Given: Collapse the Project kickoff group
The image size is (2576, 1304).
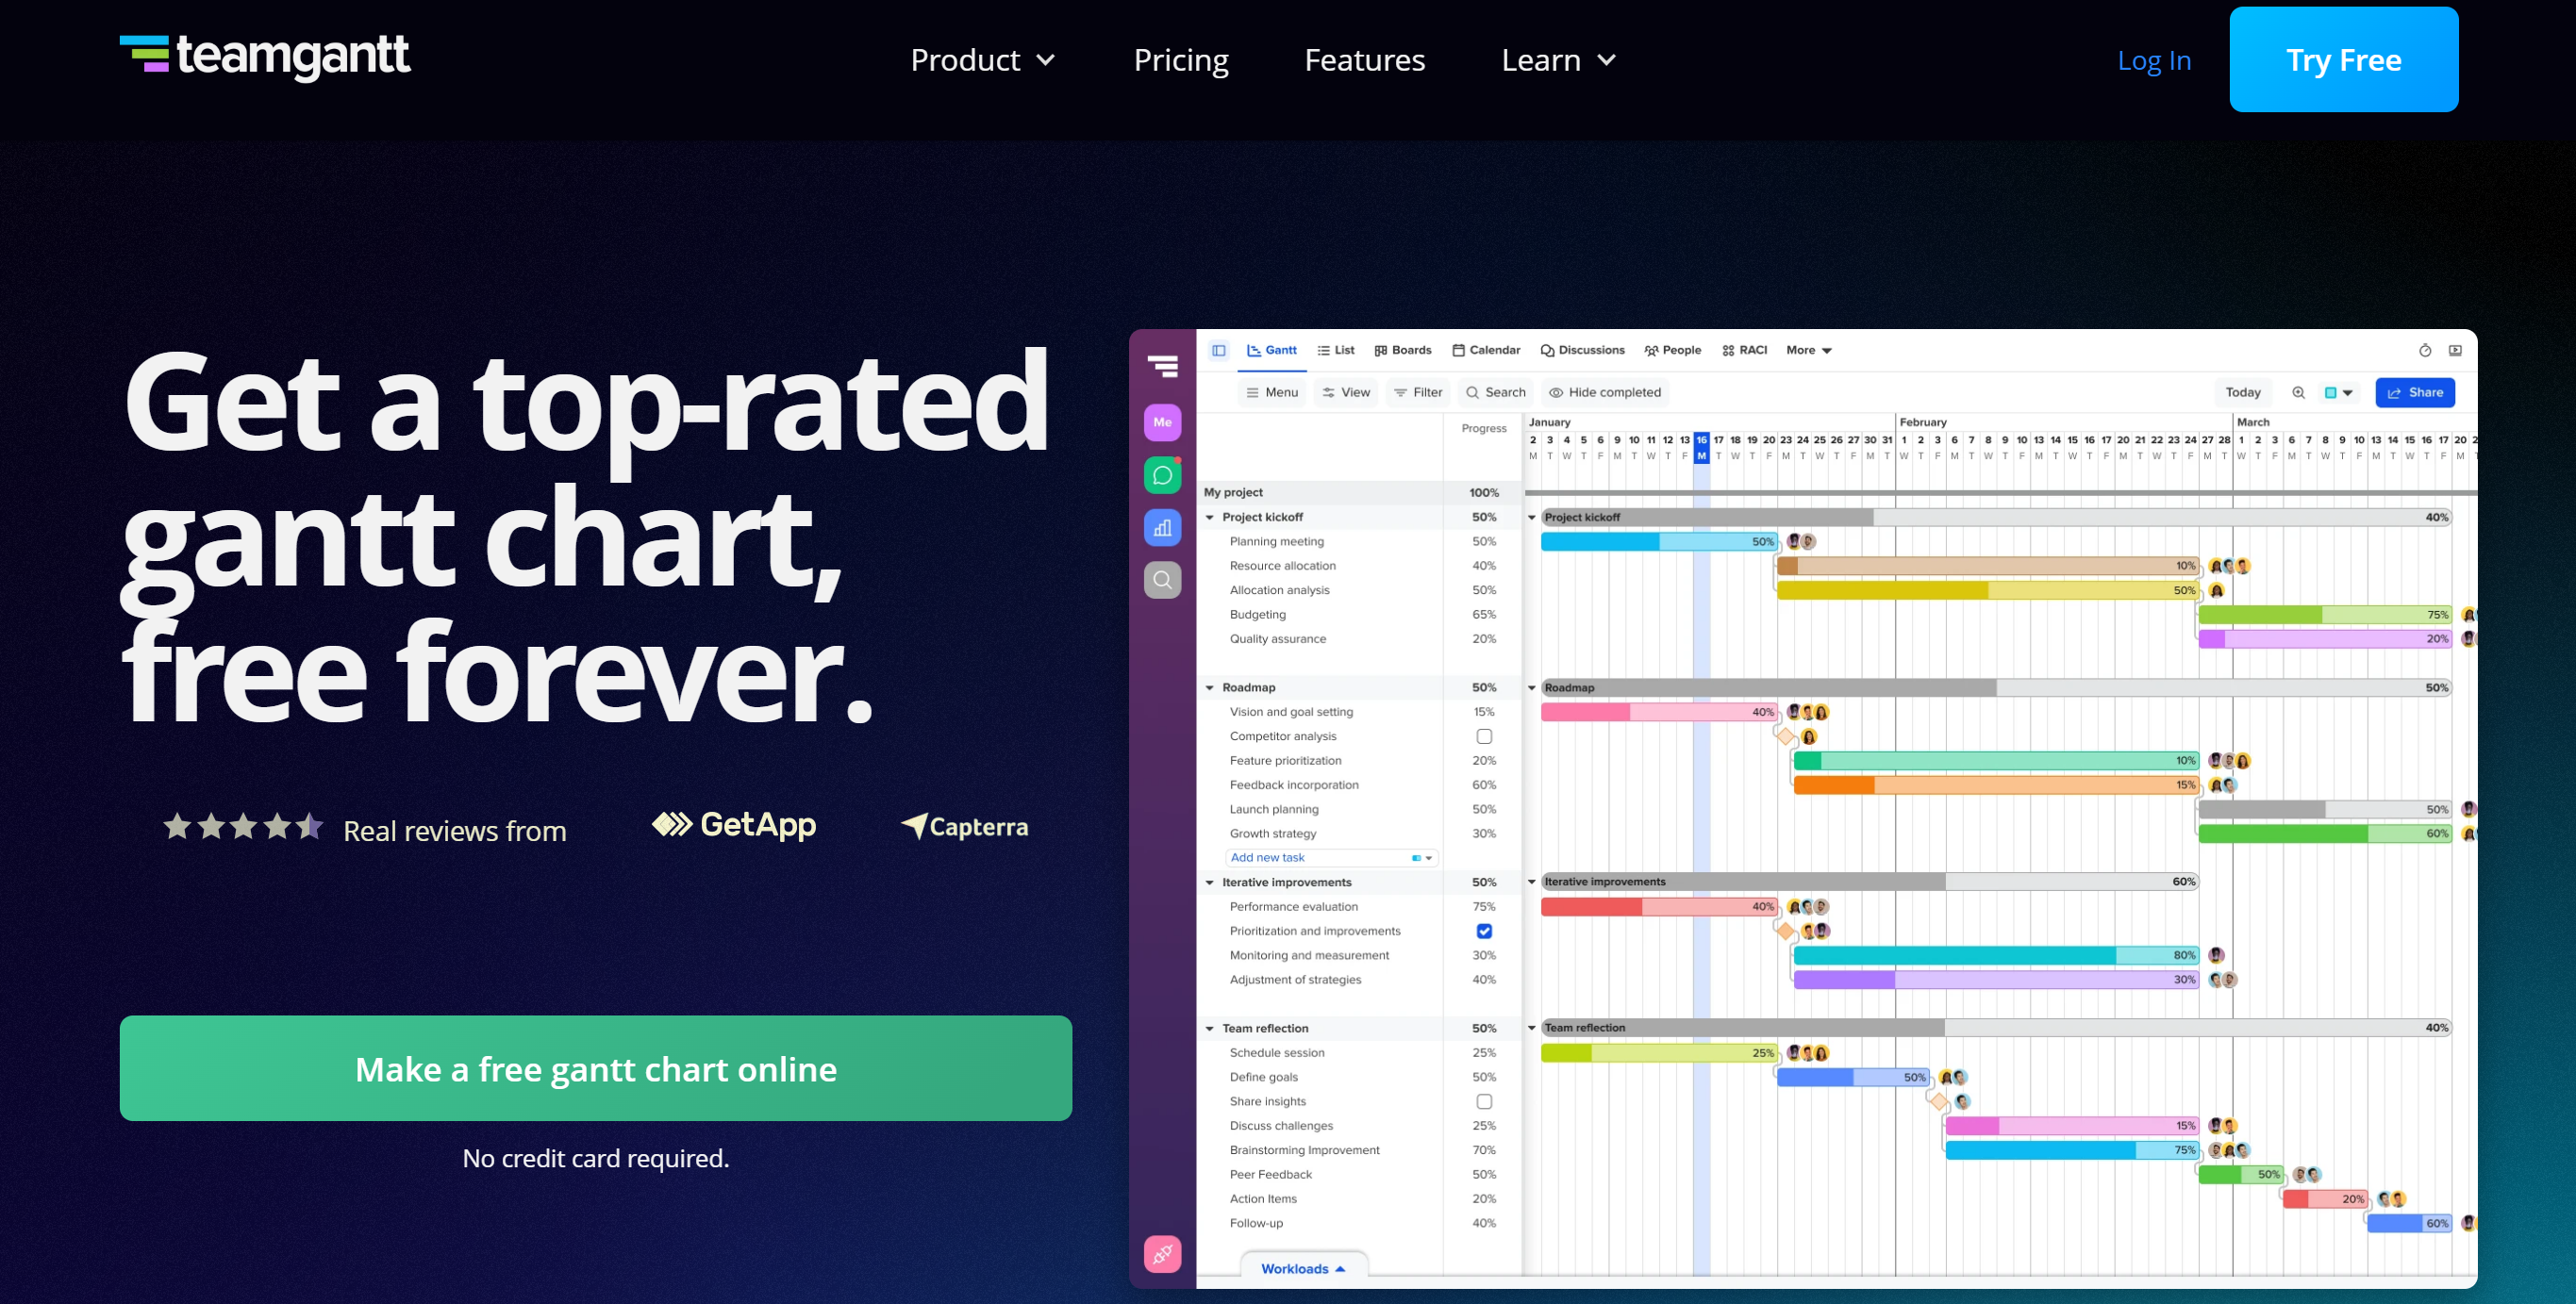Looking at the screenshot, I should (x=1210, y=518).
